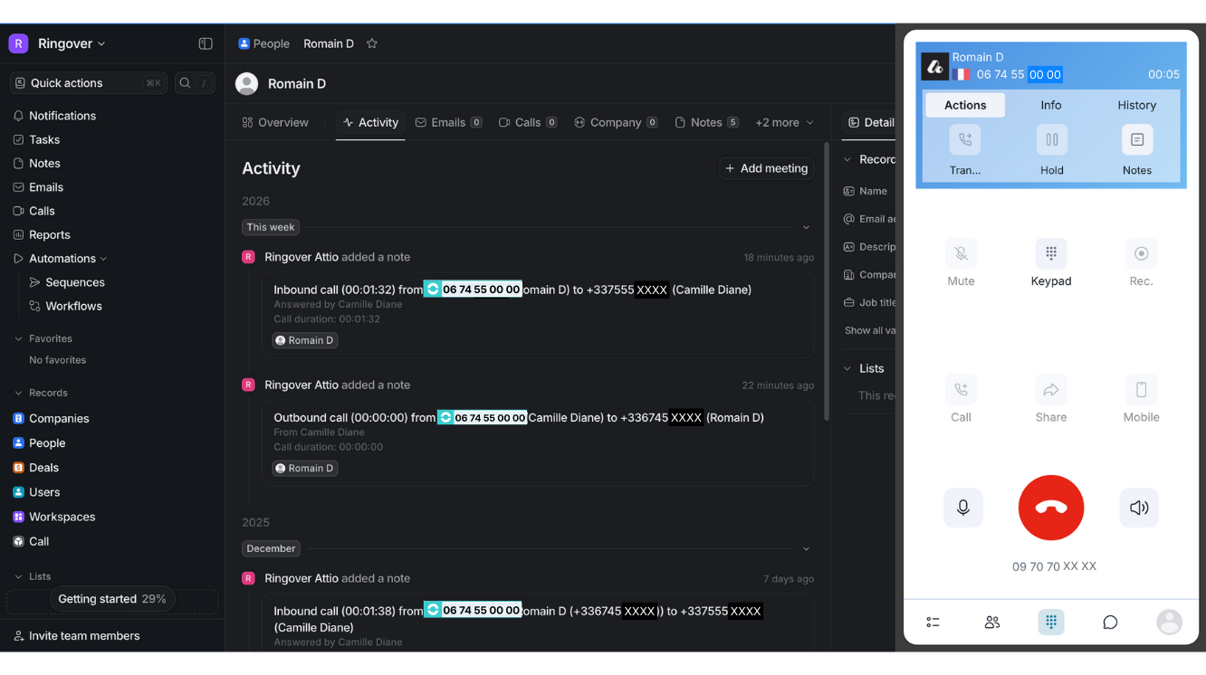
Task: Switch to the History tab in the dialer
Action: click(x=1136, y=105)
